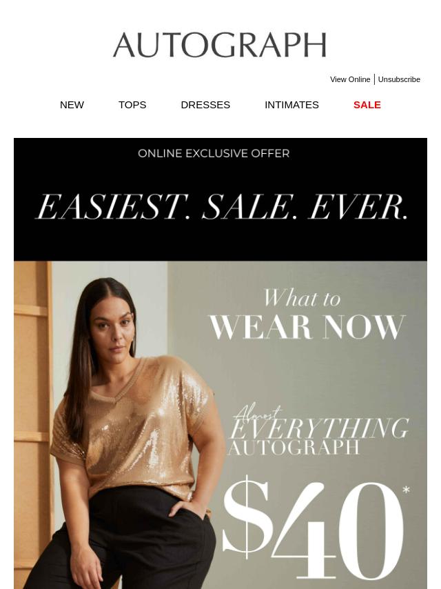Go to the NEW category
Screen dimensions: 441x589
click(72, 105)
